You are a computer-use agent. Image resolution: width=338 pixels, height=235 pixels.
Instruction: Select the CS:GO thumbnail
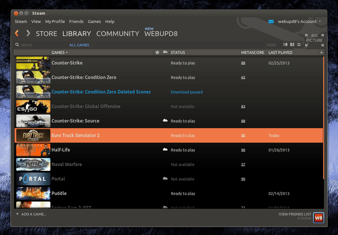(33, 106)
